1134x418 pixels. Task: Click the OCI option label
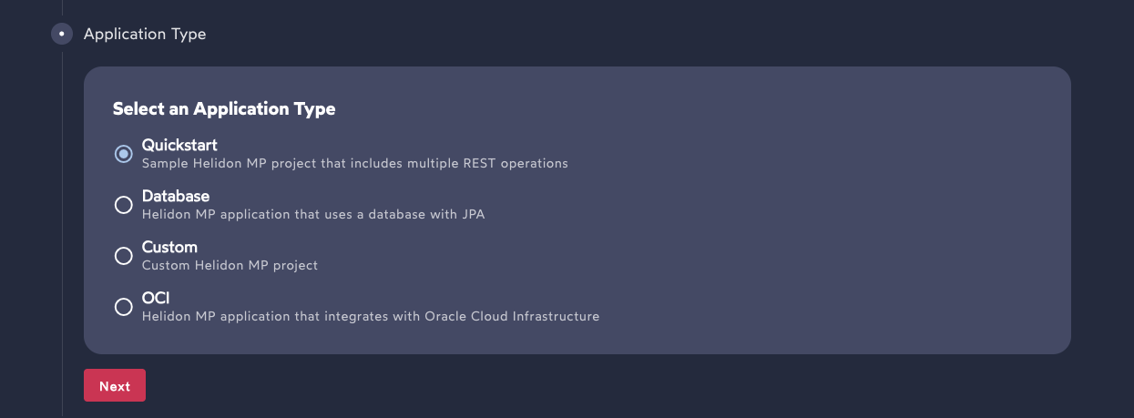[x=156, y=299]
